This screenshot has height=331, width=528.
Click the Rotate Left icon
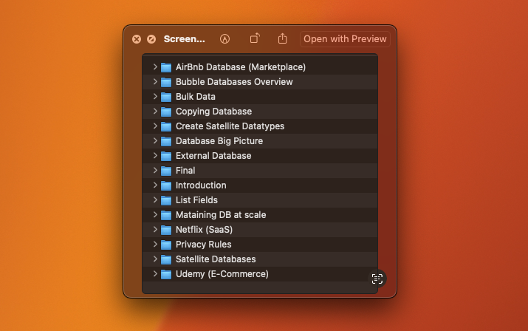pos(255,38)
